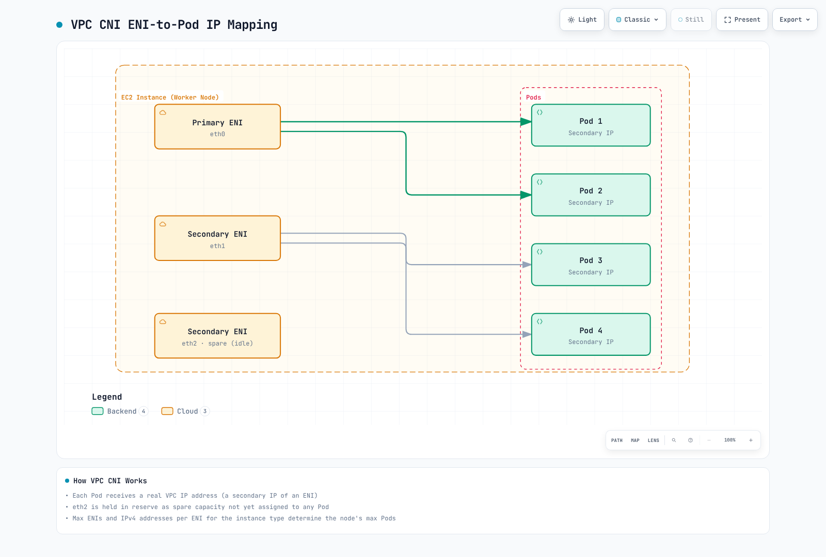Enter Present fullscreen mode

point(742,20)
